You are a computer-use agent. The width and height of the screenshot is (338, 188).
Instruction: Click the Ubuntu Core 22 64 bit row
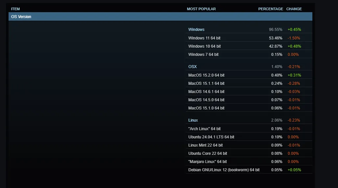(207, 153)
